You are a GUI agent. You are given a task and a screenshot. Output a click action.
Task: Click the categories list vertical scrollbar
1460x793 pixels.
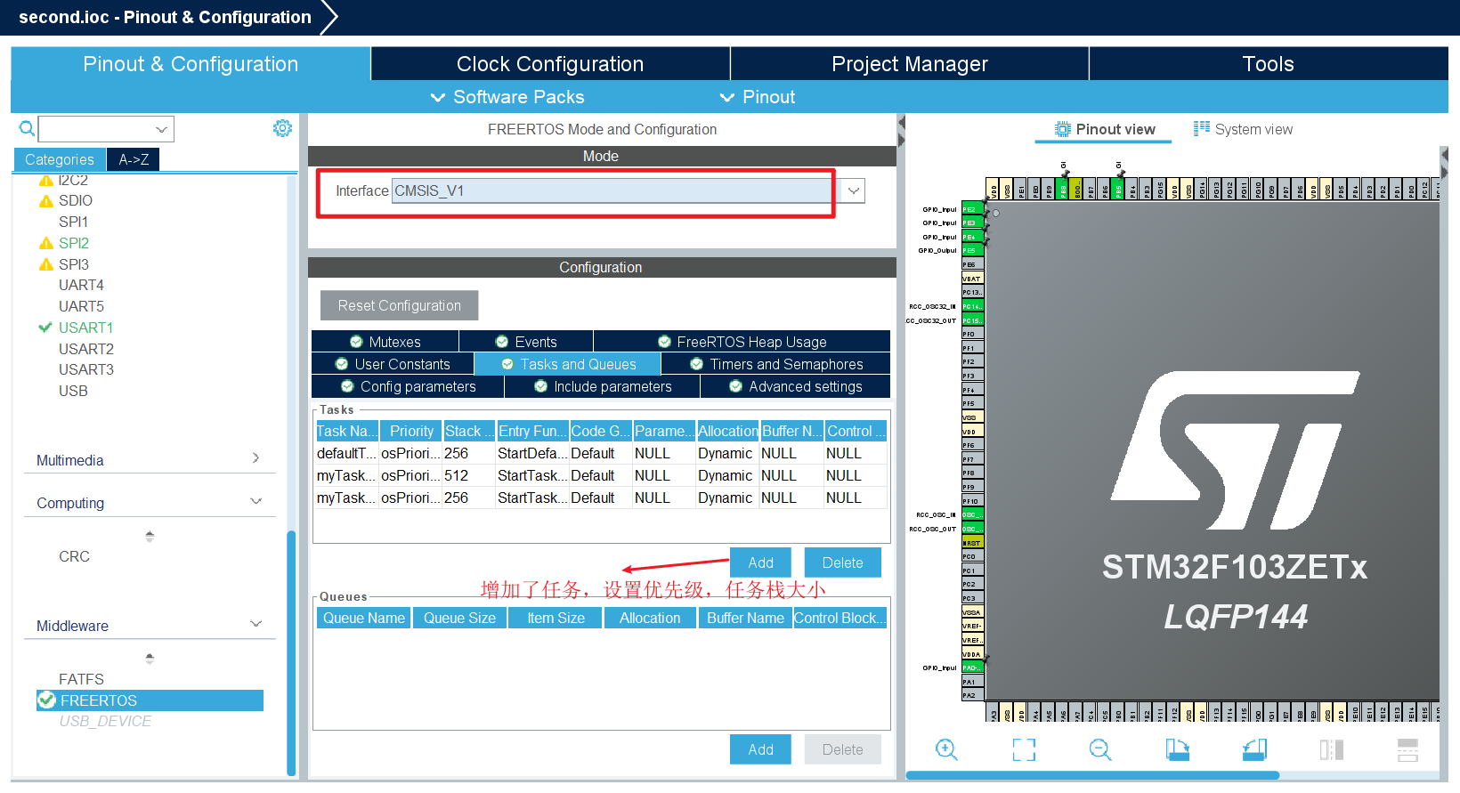(x=291, y=653)
